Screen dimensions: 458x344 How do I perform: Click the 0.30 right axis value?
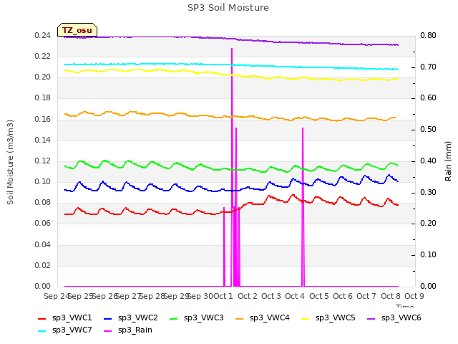coord(428,192)
